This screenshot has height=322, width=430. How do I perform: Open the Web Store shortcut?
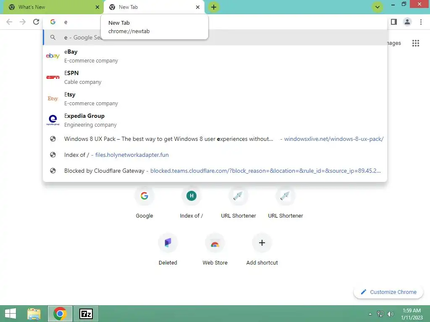coord(215,249)
